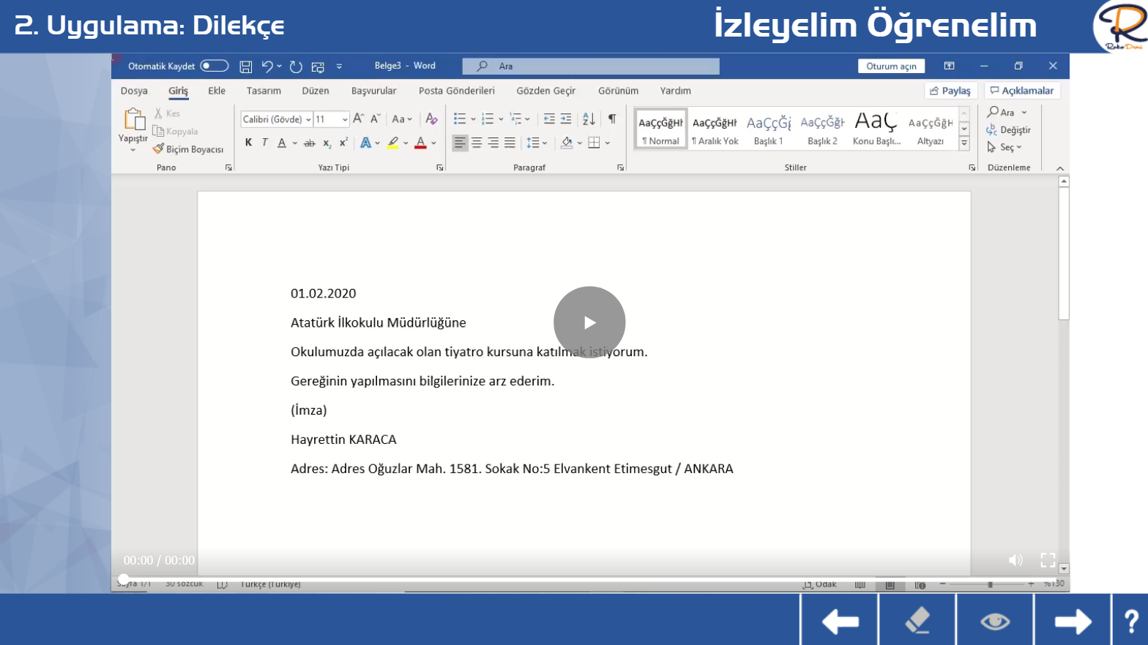Apply the red font color
The height and width of the screenshot is (645, 1148).
420,143
